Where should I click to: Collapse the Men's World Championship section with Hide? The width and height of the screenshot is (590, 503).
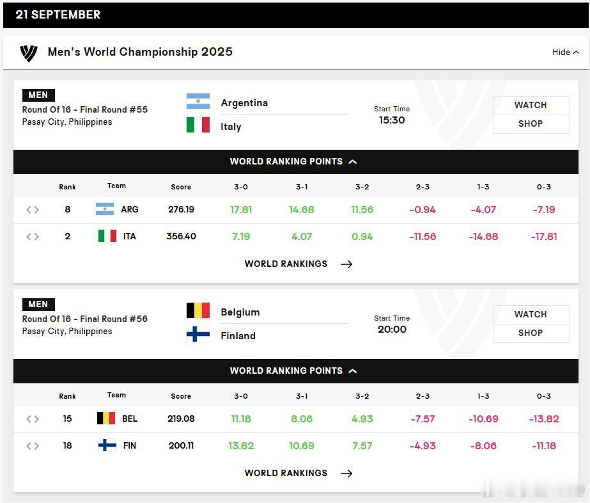coord(566,52)
